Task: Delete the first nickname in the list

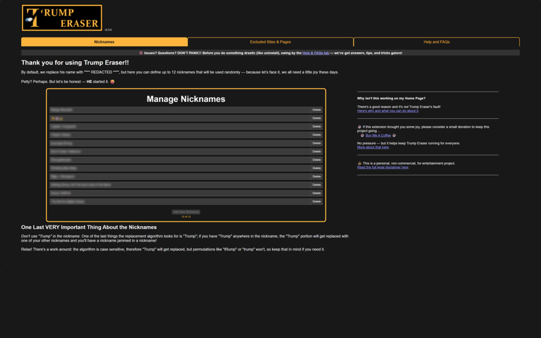Action: tap(316, 110)
